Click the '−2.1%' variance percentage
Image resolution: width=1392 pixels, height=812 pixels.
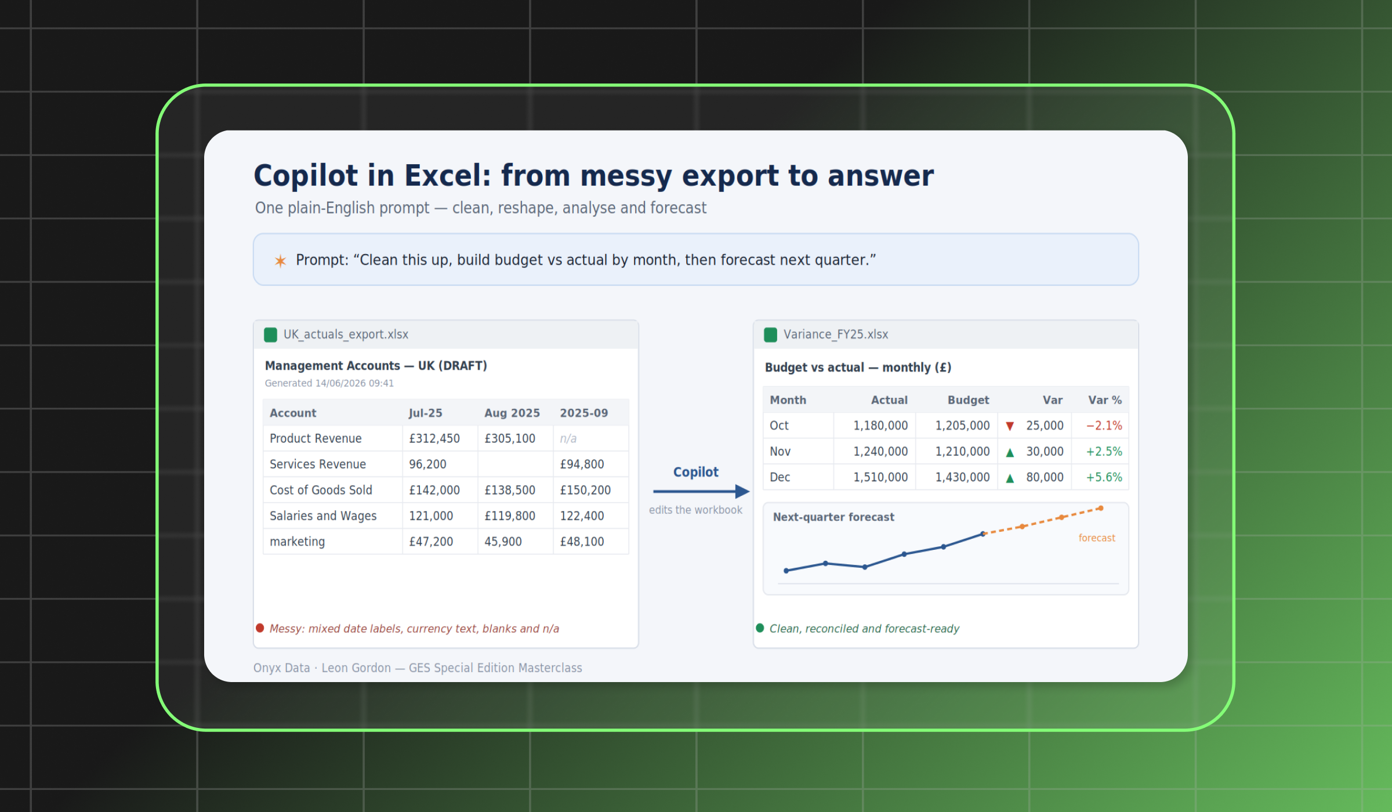tap(1104, 426)
